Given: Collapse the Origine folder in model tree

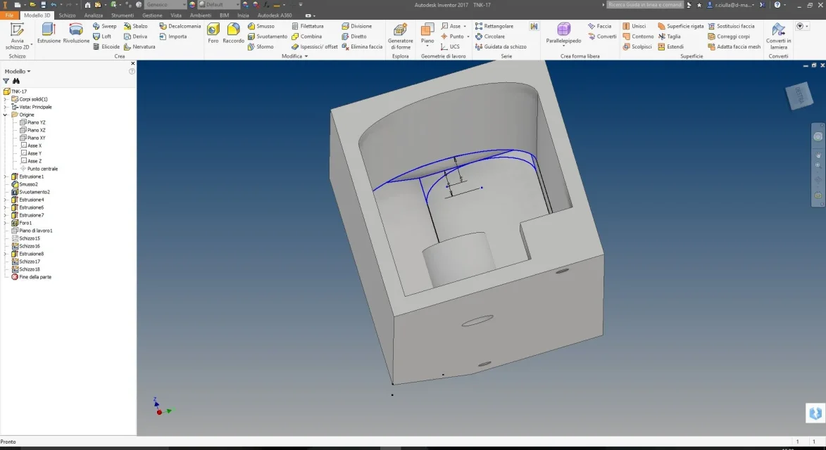Looking at the screenshot, I should pyautogui.click(x=5, y=115).
